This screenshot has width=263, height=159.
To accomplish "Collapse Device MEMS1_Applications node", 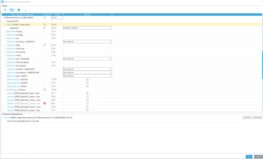I will [x=6, y=24].
